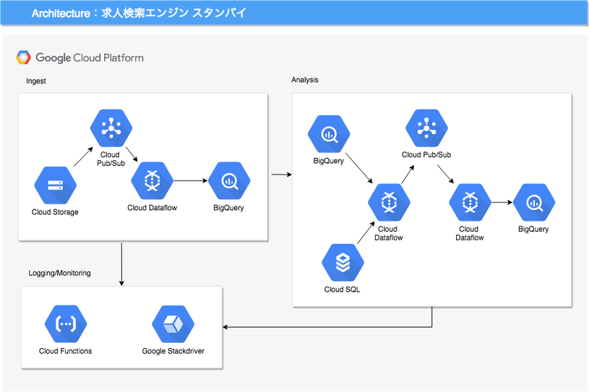Screen dimensions: 589x392
Task: Select the rightmost BigQuery icon in Analysis
Action: pyautogui.click(x=534, y=202)
